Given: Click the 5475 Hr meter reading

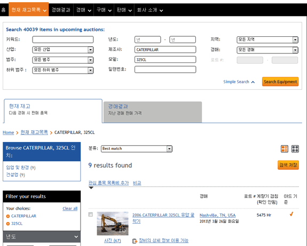Looking at the screenshot, I should click(264, 215).
